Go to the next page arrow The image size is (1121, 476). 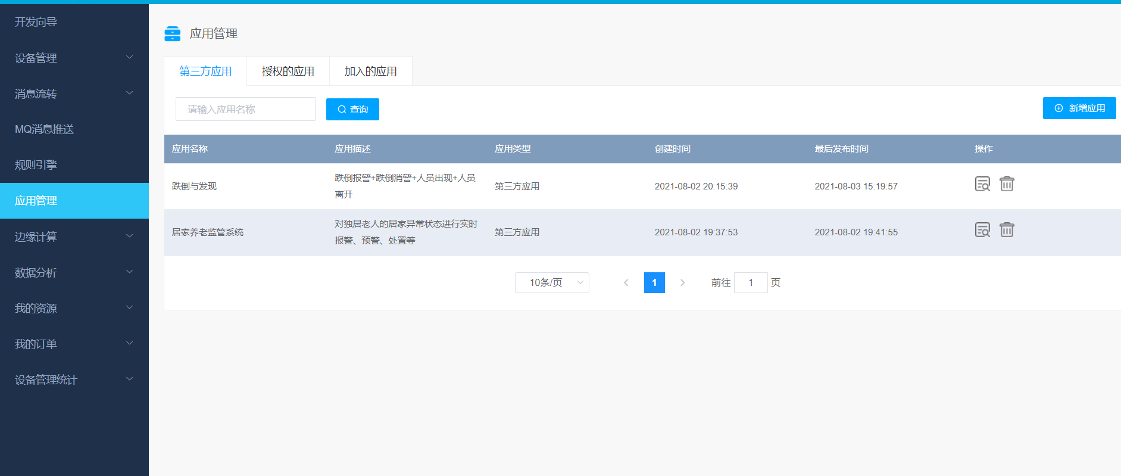click(x=682, y=282)
